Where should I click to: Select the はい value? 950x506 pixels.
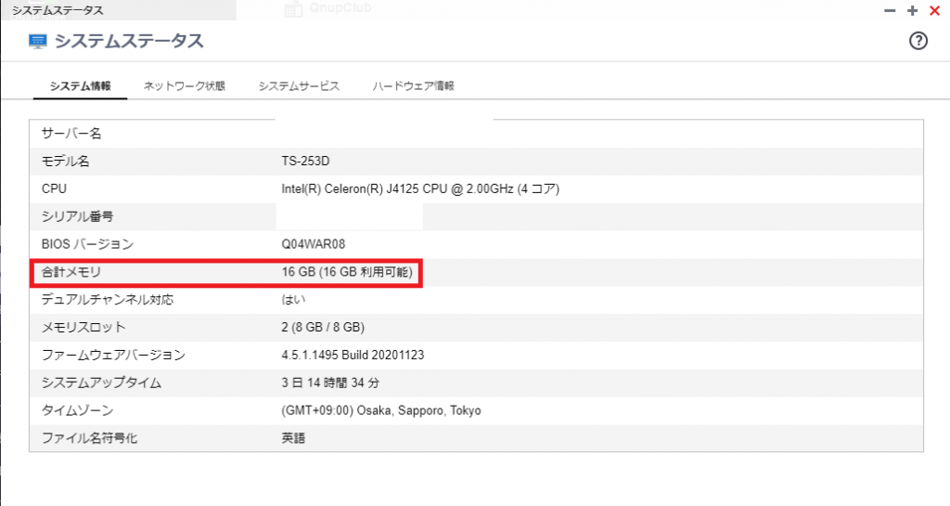pos(293,299)
